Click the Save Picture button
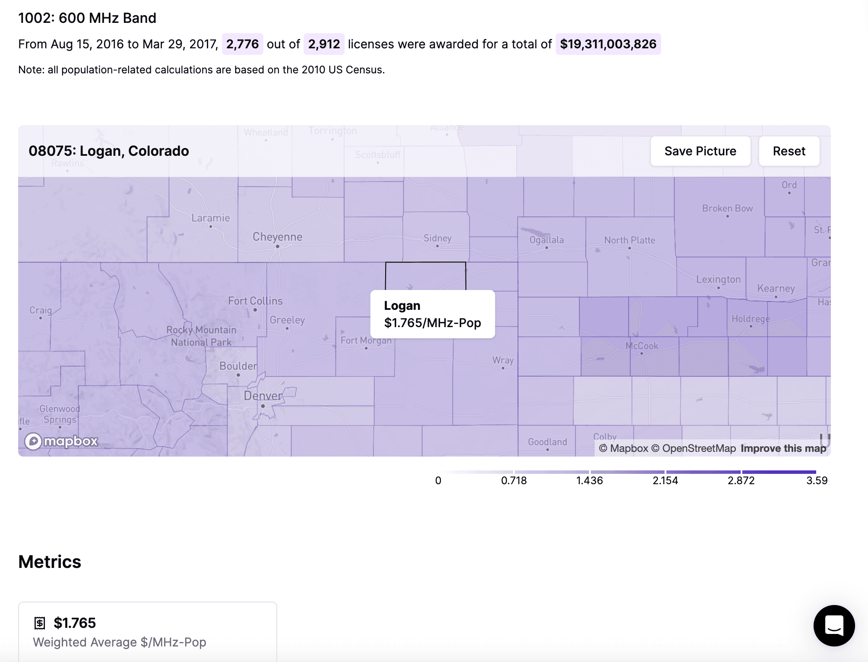868x662 pixels. pyautogui.click(x=700, y=151)
